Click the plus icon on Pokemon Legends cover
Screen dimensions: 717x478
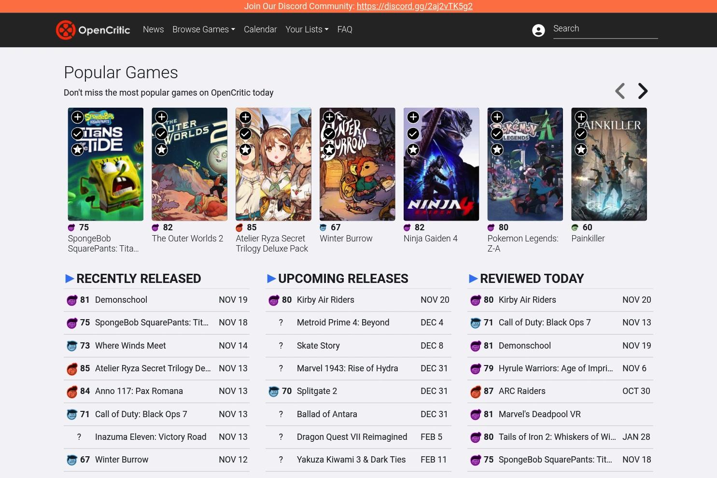tap(497, 117)
